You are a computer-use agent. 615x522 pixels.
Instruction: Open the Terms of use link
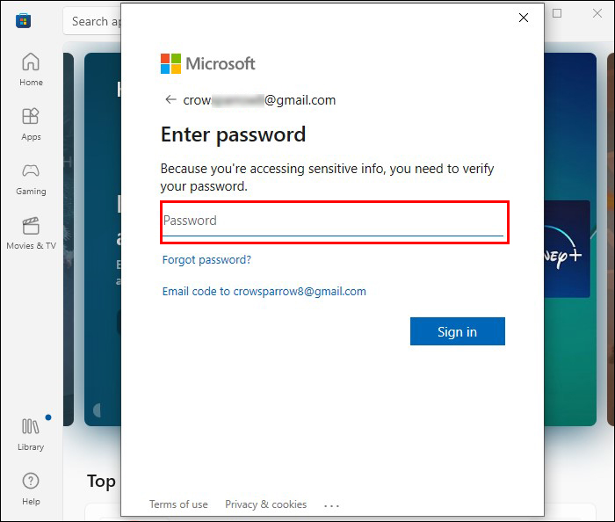pos(178,504)
